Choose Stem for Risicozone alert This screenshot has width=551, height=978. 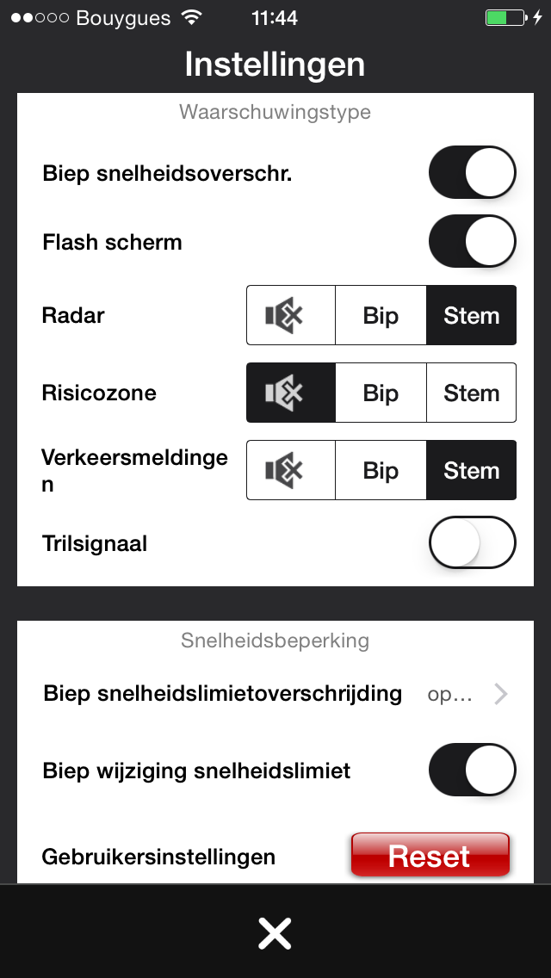point(471,393)
